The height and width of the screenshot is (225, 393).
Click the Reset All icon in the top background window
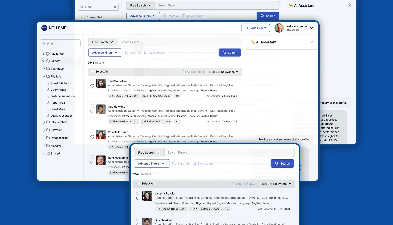point(164,16)
